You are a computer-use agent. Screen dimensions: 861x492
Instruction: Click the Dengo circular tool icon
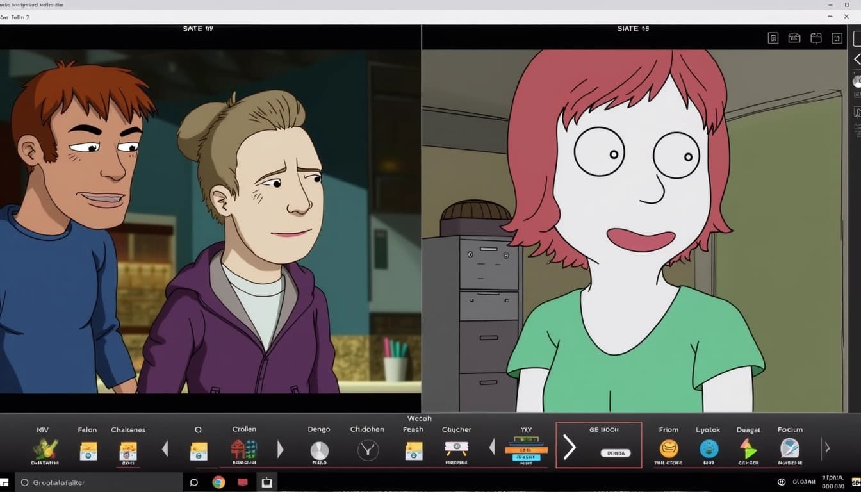pos(319,448)
